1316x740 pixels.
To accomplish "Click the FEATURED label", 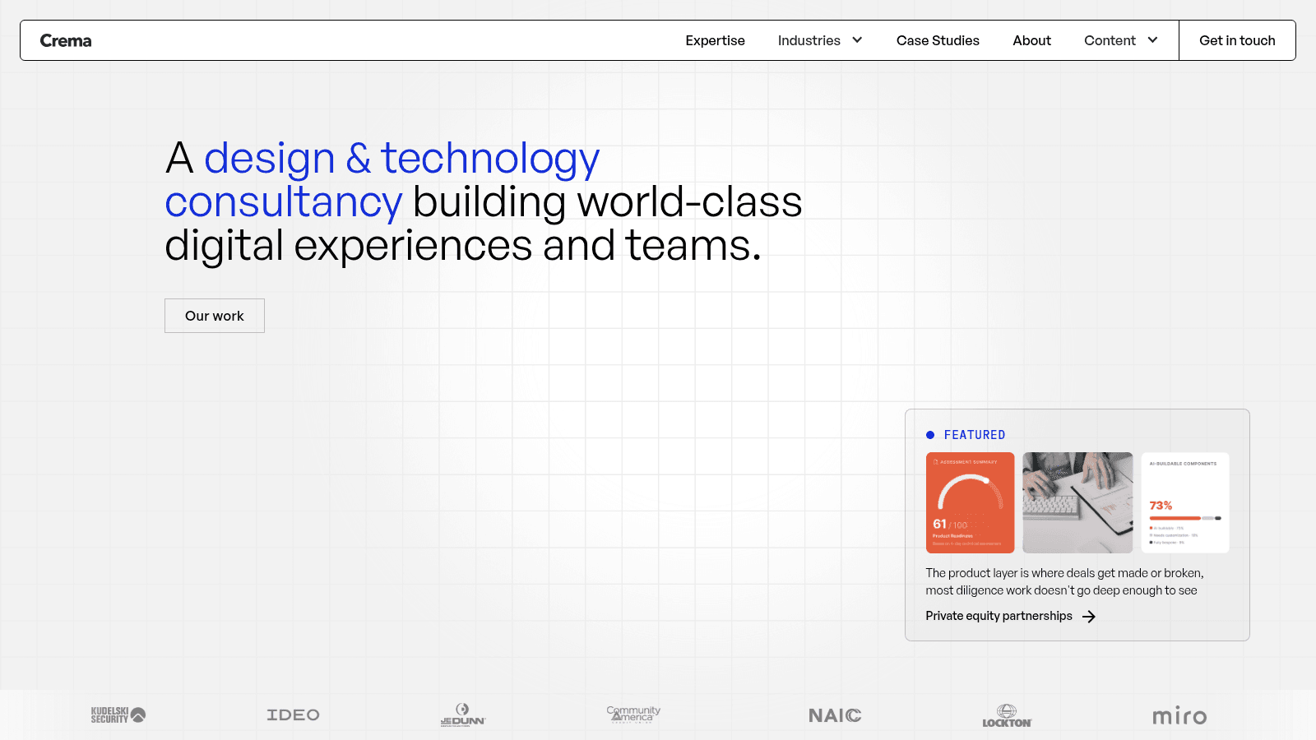I will click(975, 435).
